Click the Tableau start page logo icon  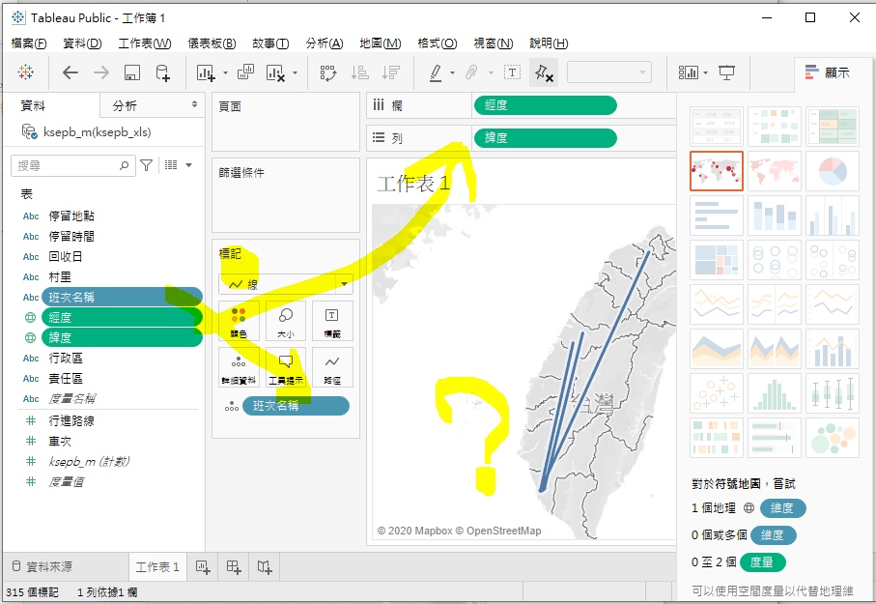click(25, 72)
